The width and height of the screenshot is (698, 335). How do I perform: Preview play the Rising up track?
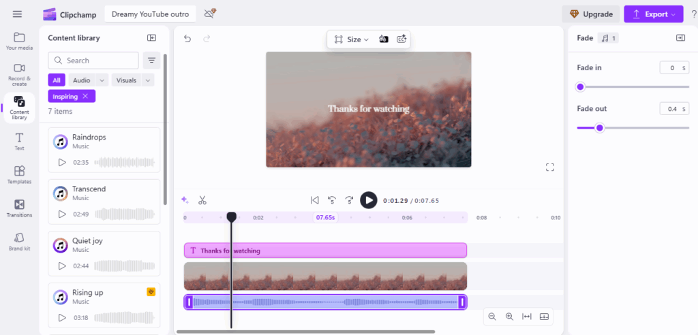click(62, 318)
